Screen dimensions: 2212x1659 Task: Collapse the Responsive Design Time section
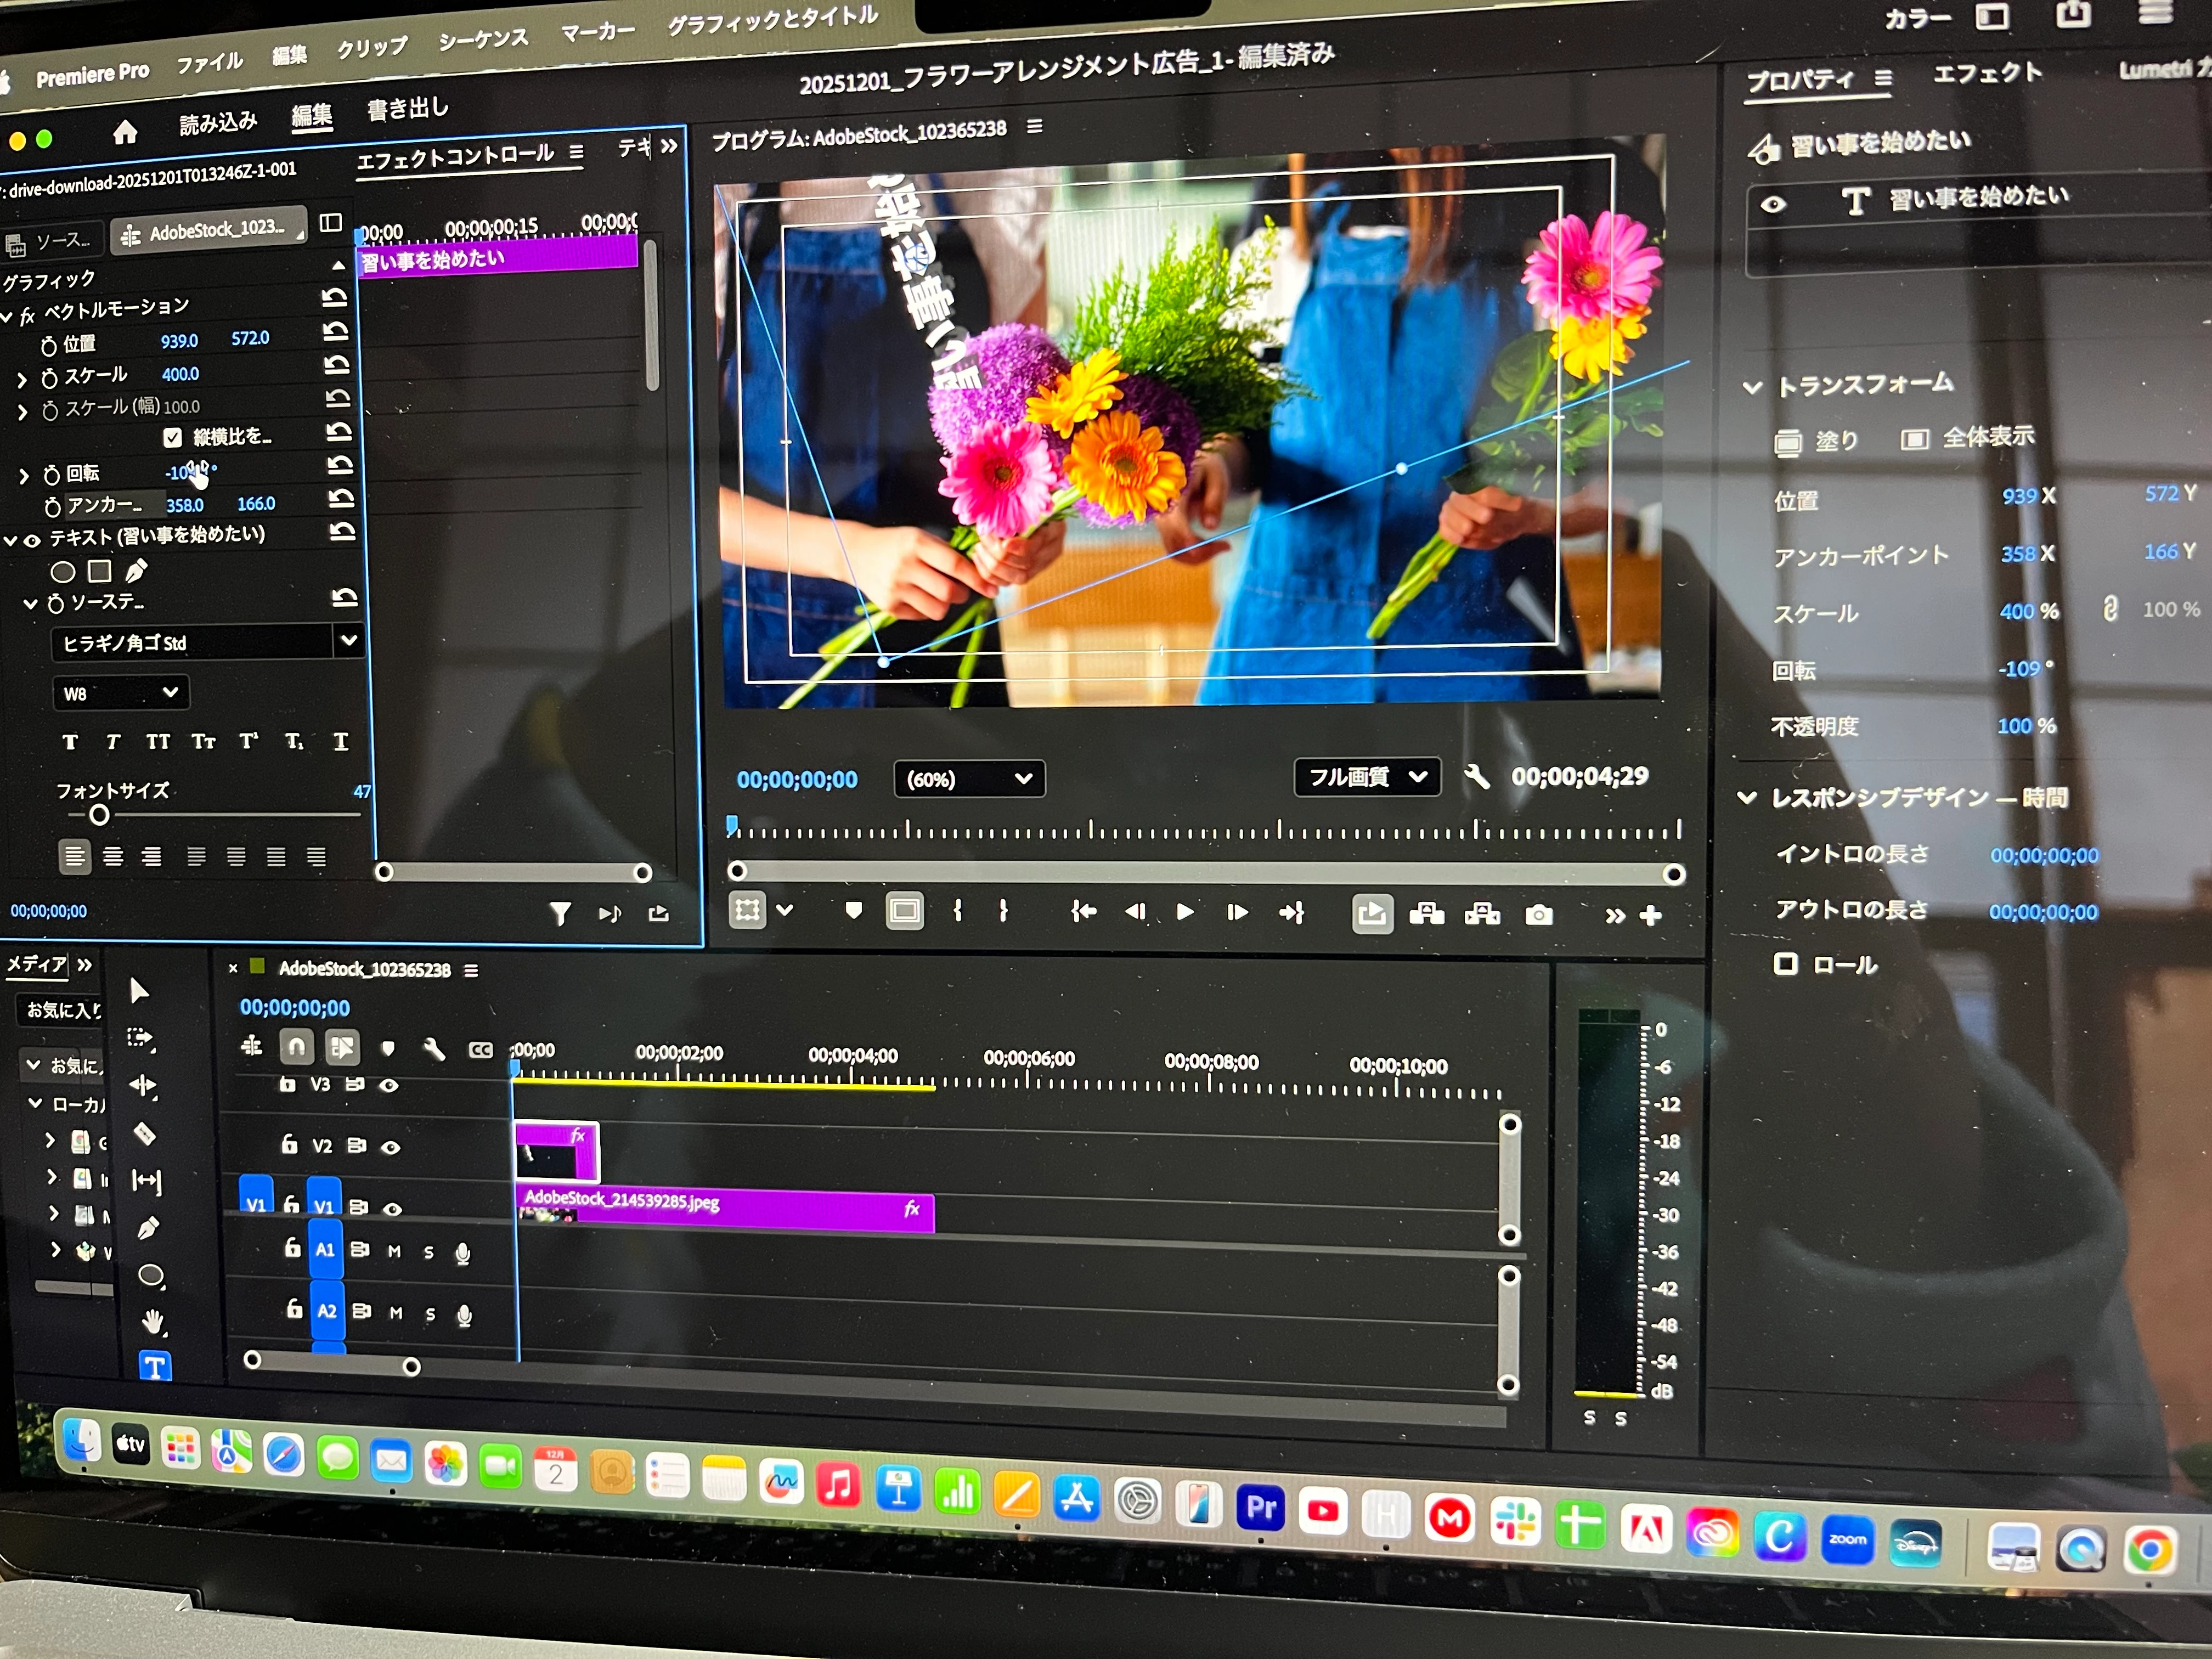(1746, 798)
